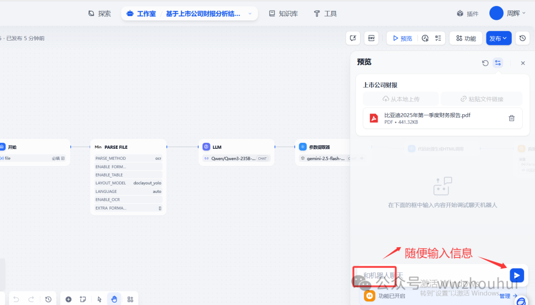The image size is (535, 305).
Task: Click the 开始 node home icon
Action: (x=2, y=147)
